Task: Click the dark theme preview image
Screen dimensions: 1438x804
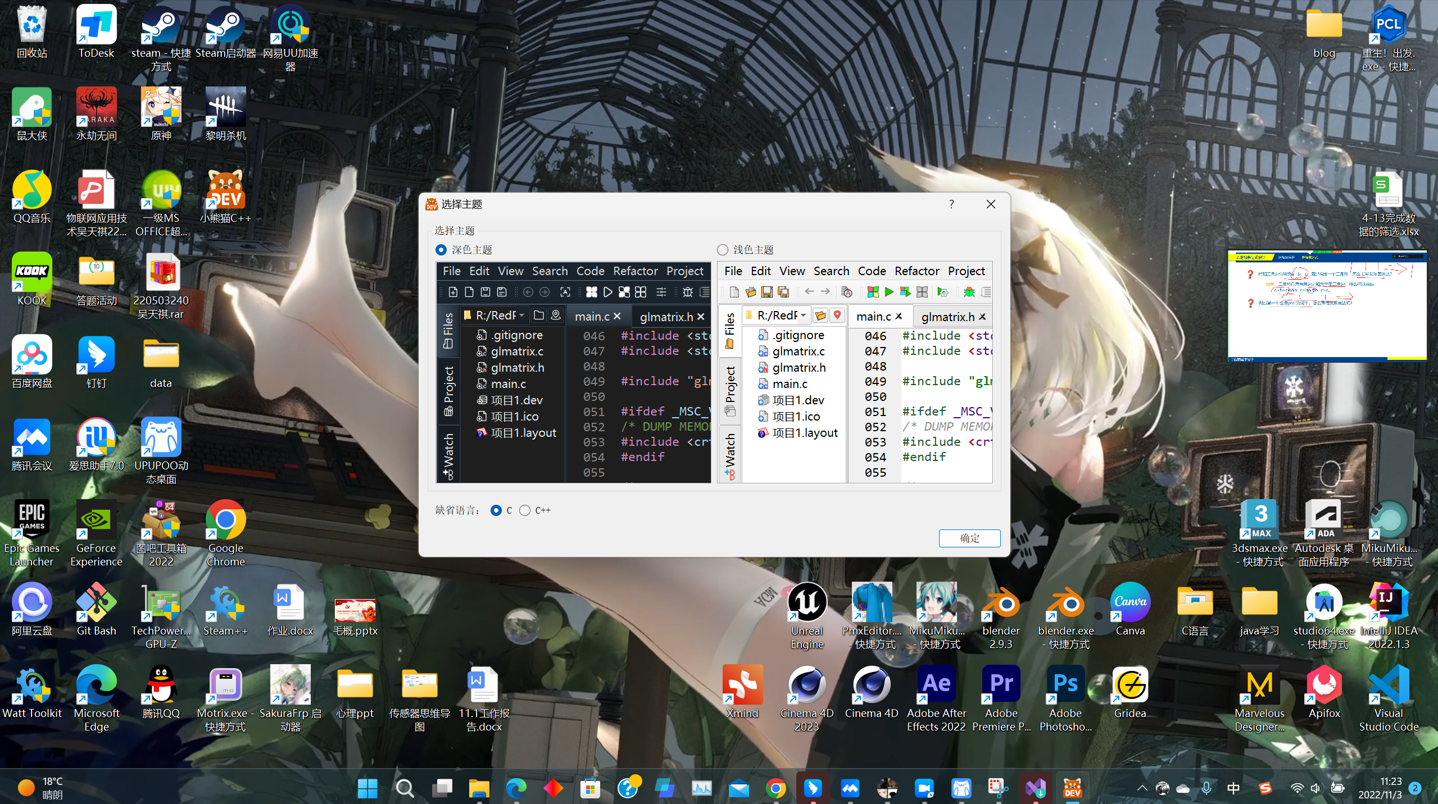Action: pos(573,372)
